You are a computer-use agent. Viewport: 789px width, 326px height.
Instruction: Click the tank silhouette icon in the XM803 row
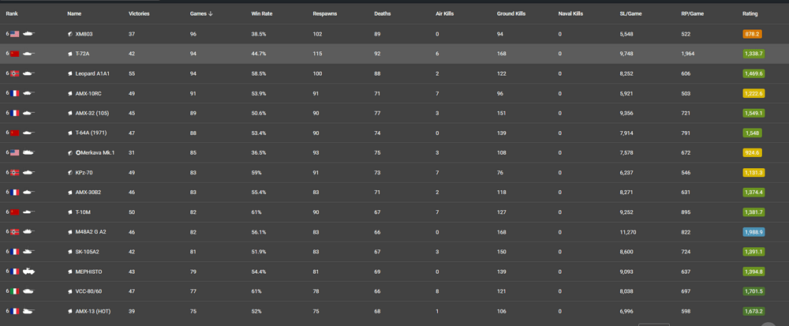(28, 34)
